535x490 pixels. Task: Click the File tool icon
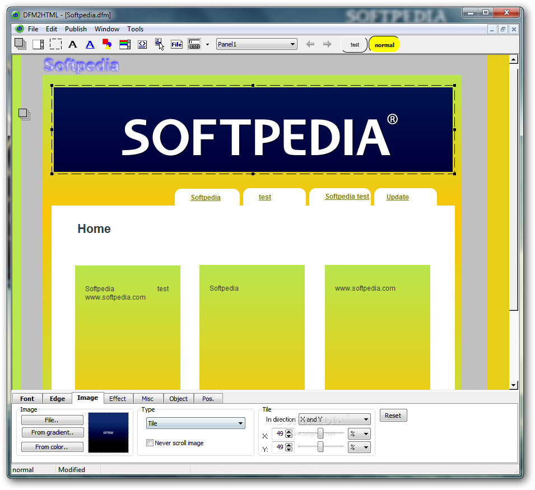176,44
